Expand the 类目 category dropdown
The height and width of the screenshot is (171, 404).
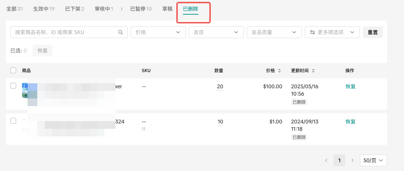216,32
